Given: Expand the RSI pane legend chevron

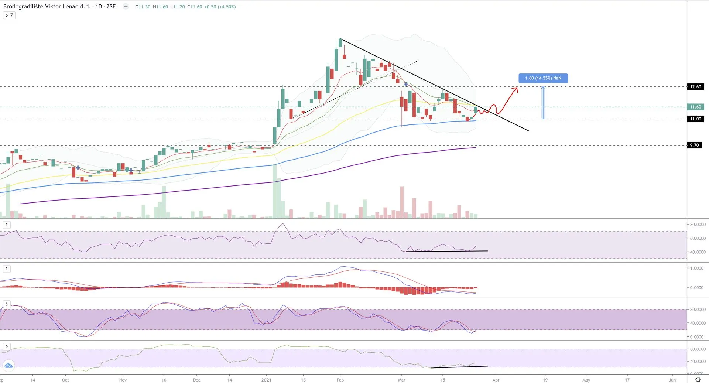Looking at the screenshot, I should point(7,225).
